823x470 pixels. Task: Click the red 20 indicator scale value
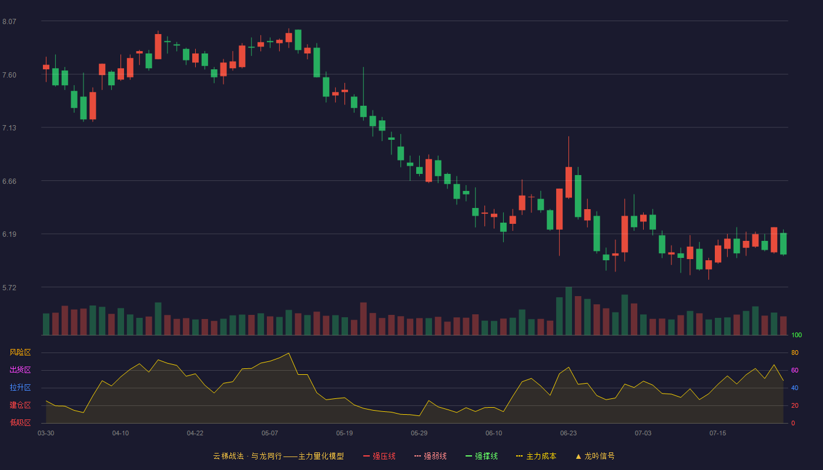click(795, 405)
